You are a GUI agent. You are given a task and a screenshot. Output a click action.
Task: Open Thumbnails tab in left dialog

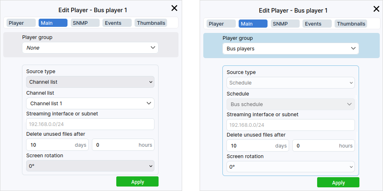[x=151, y=23]
